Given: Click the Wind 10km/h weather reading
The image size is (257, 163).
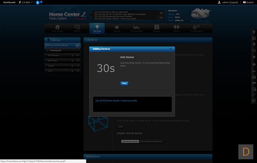Looking at the screenshot, I should pos(176,20).
